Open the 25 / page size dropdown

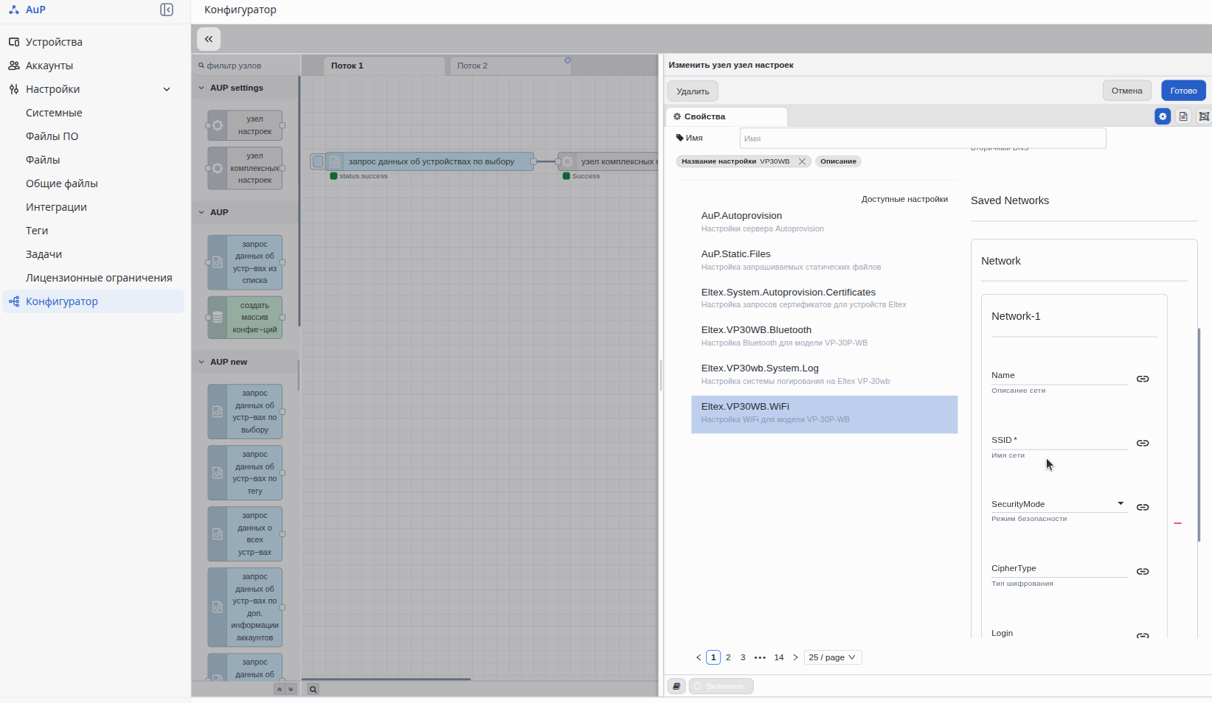(x=833, y=657)
